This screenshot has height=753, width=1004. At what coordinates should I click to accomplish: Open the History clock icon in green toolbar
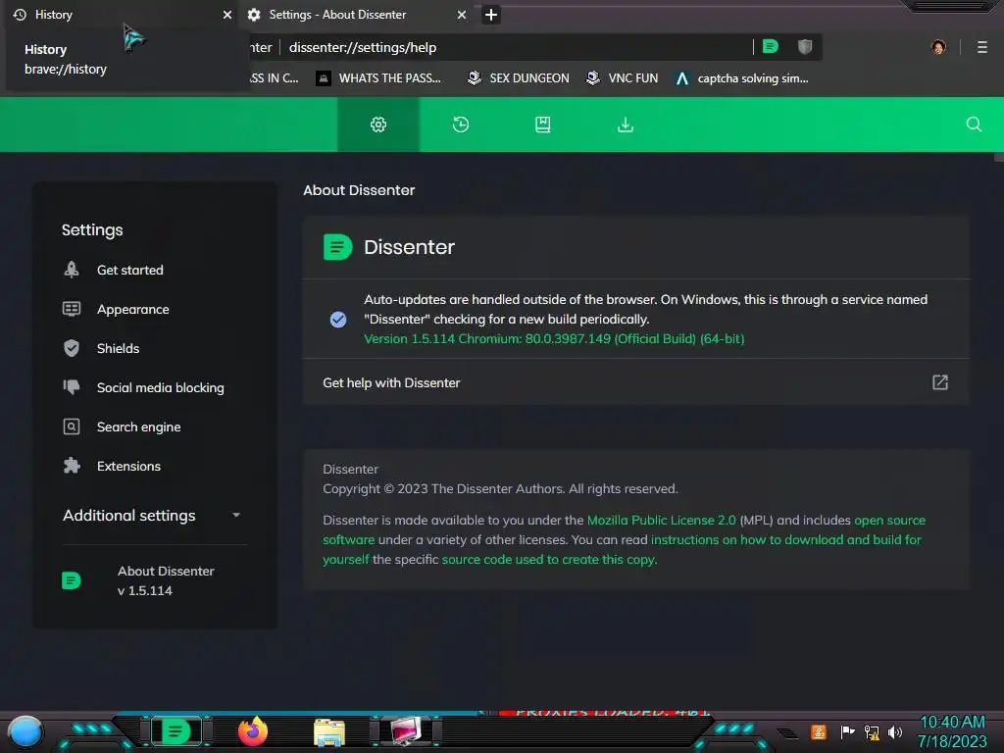pos(461,125)
